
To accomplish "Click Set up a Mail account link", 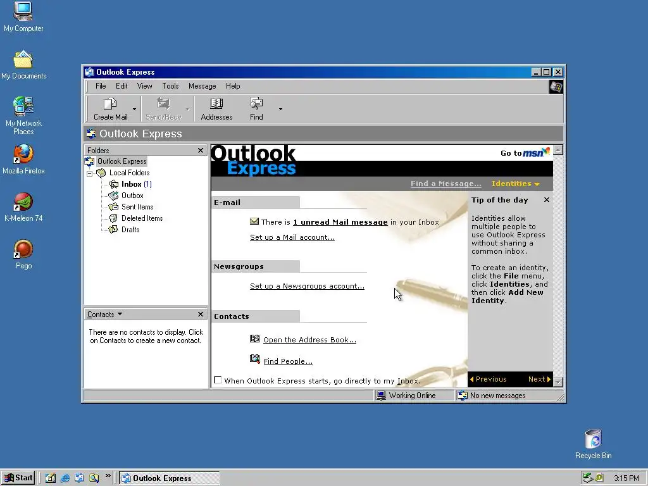I will [x=292, y=237].
